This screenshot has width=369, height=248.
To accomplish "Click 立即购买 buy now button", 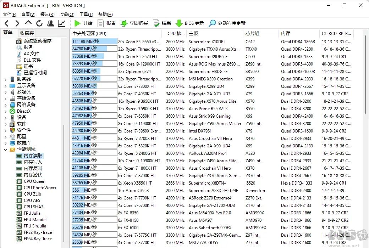I will pyautogui.click(x=134, y=23).
